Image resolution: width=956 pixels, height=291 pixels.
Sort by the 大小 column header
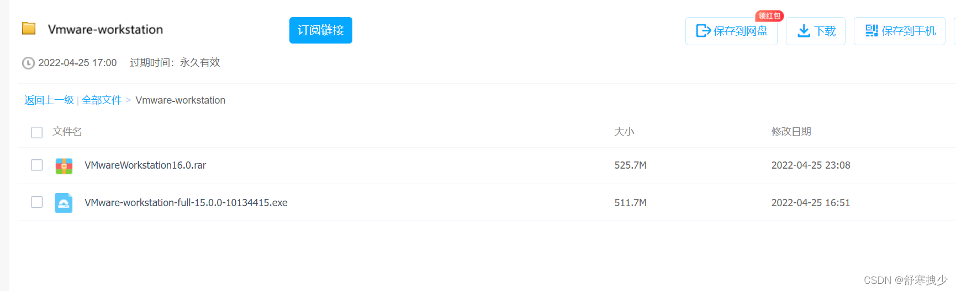pos(624,132)
